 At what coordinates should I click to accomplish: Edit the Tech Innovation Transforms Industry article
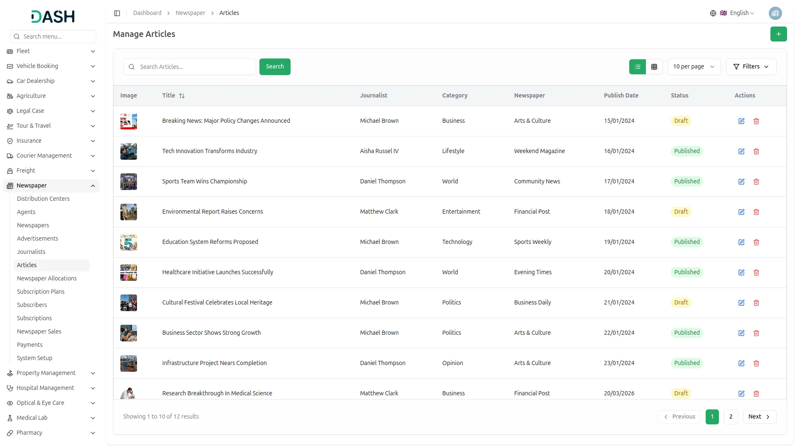(741, 151)
